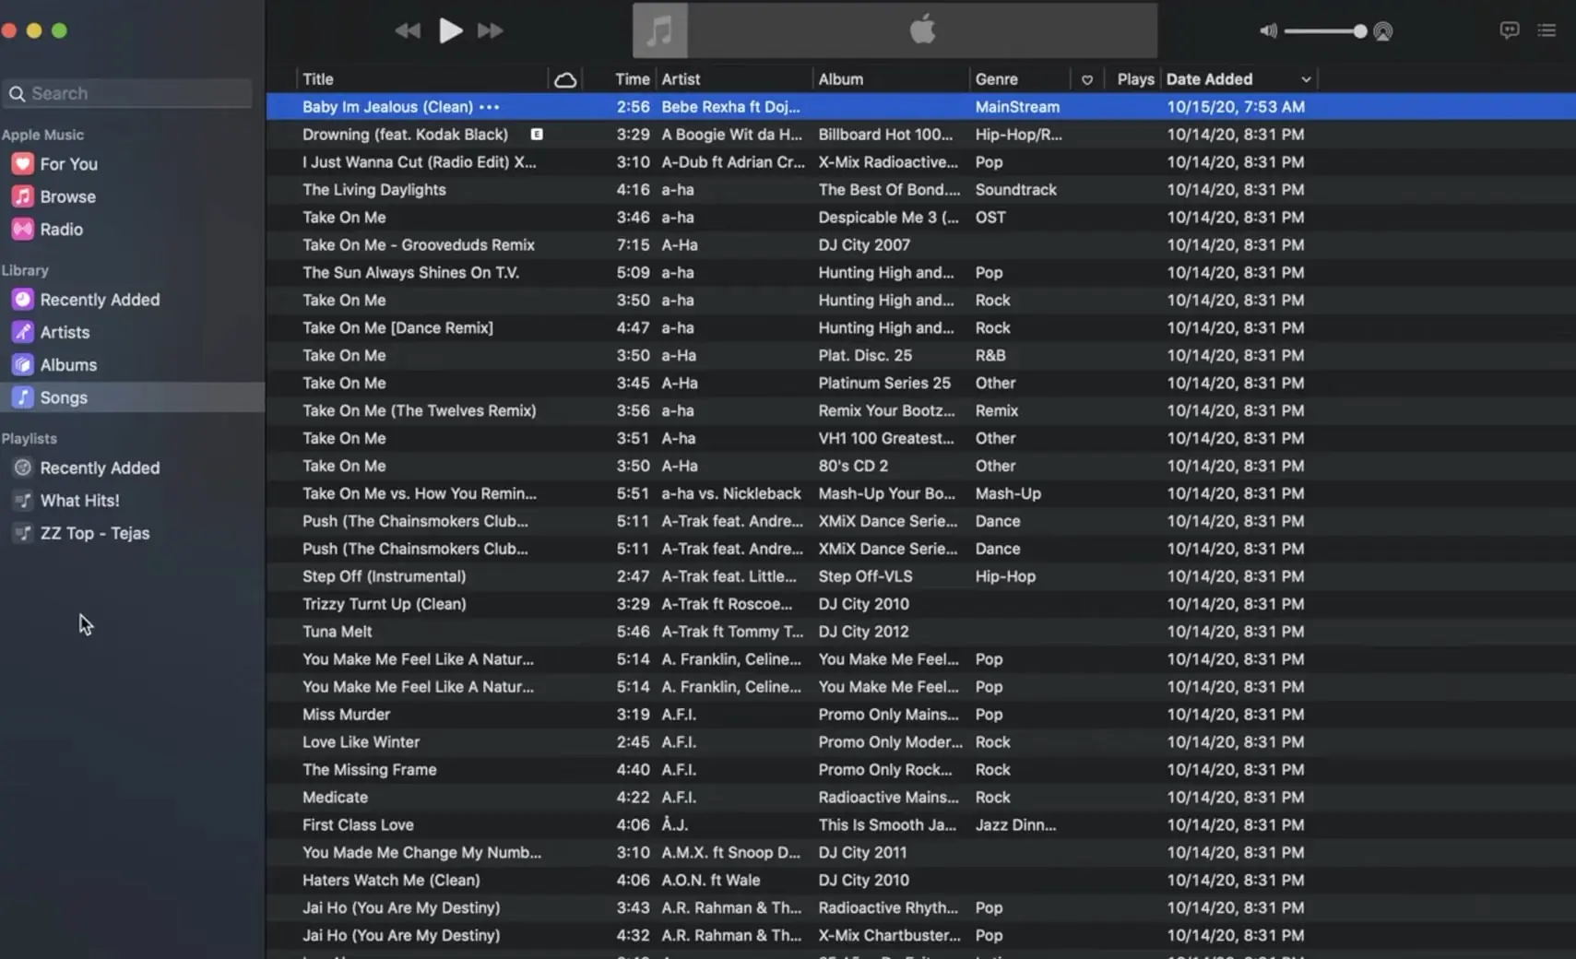Click the Radio icon in sidebar
The width and height of the screenshot is (1576, 959).
tap(22, 230)
